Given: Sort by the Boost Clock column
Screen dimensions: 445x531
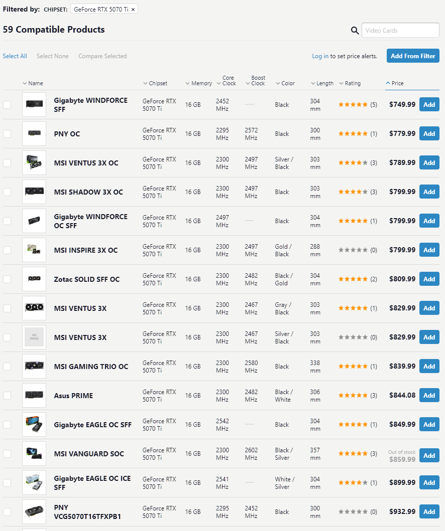Looking at the screenshot, I should (x=256, y=81).
